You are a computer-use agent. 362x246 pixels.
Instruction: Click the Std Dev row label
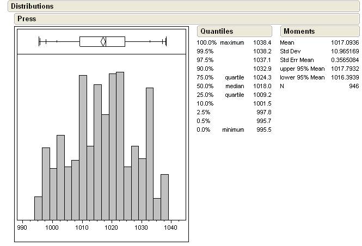click(x=291, y=51)
